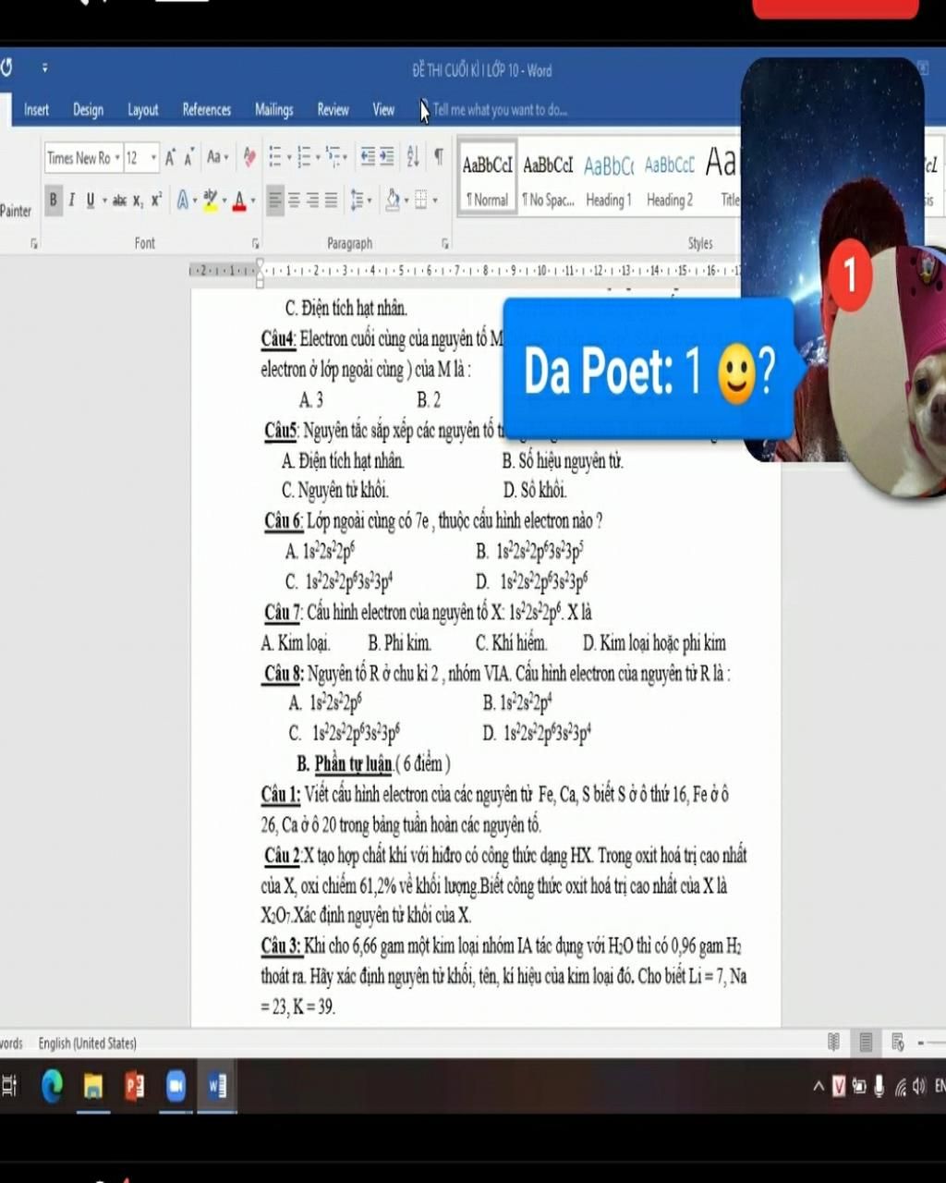Click Numbering list icon
946x1183 pixels.
click(x=303, y=157)
